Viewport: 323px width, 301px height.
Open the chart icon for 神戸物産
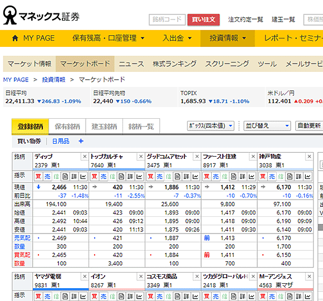(308, 177)
